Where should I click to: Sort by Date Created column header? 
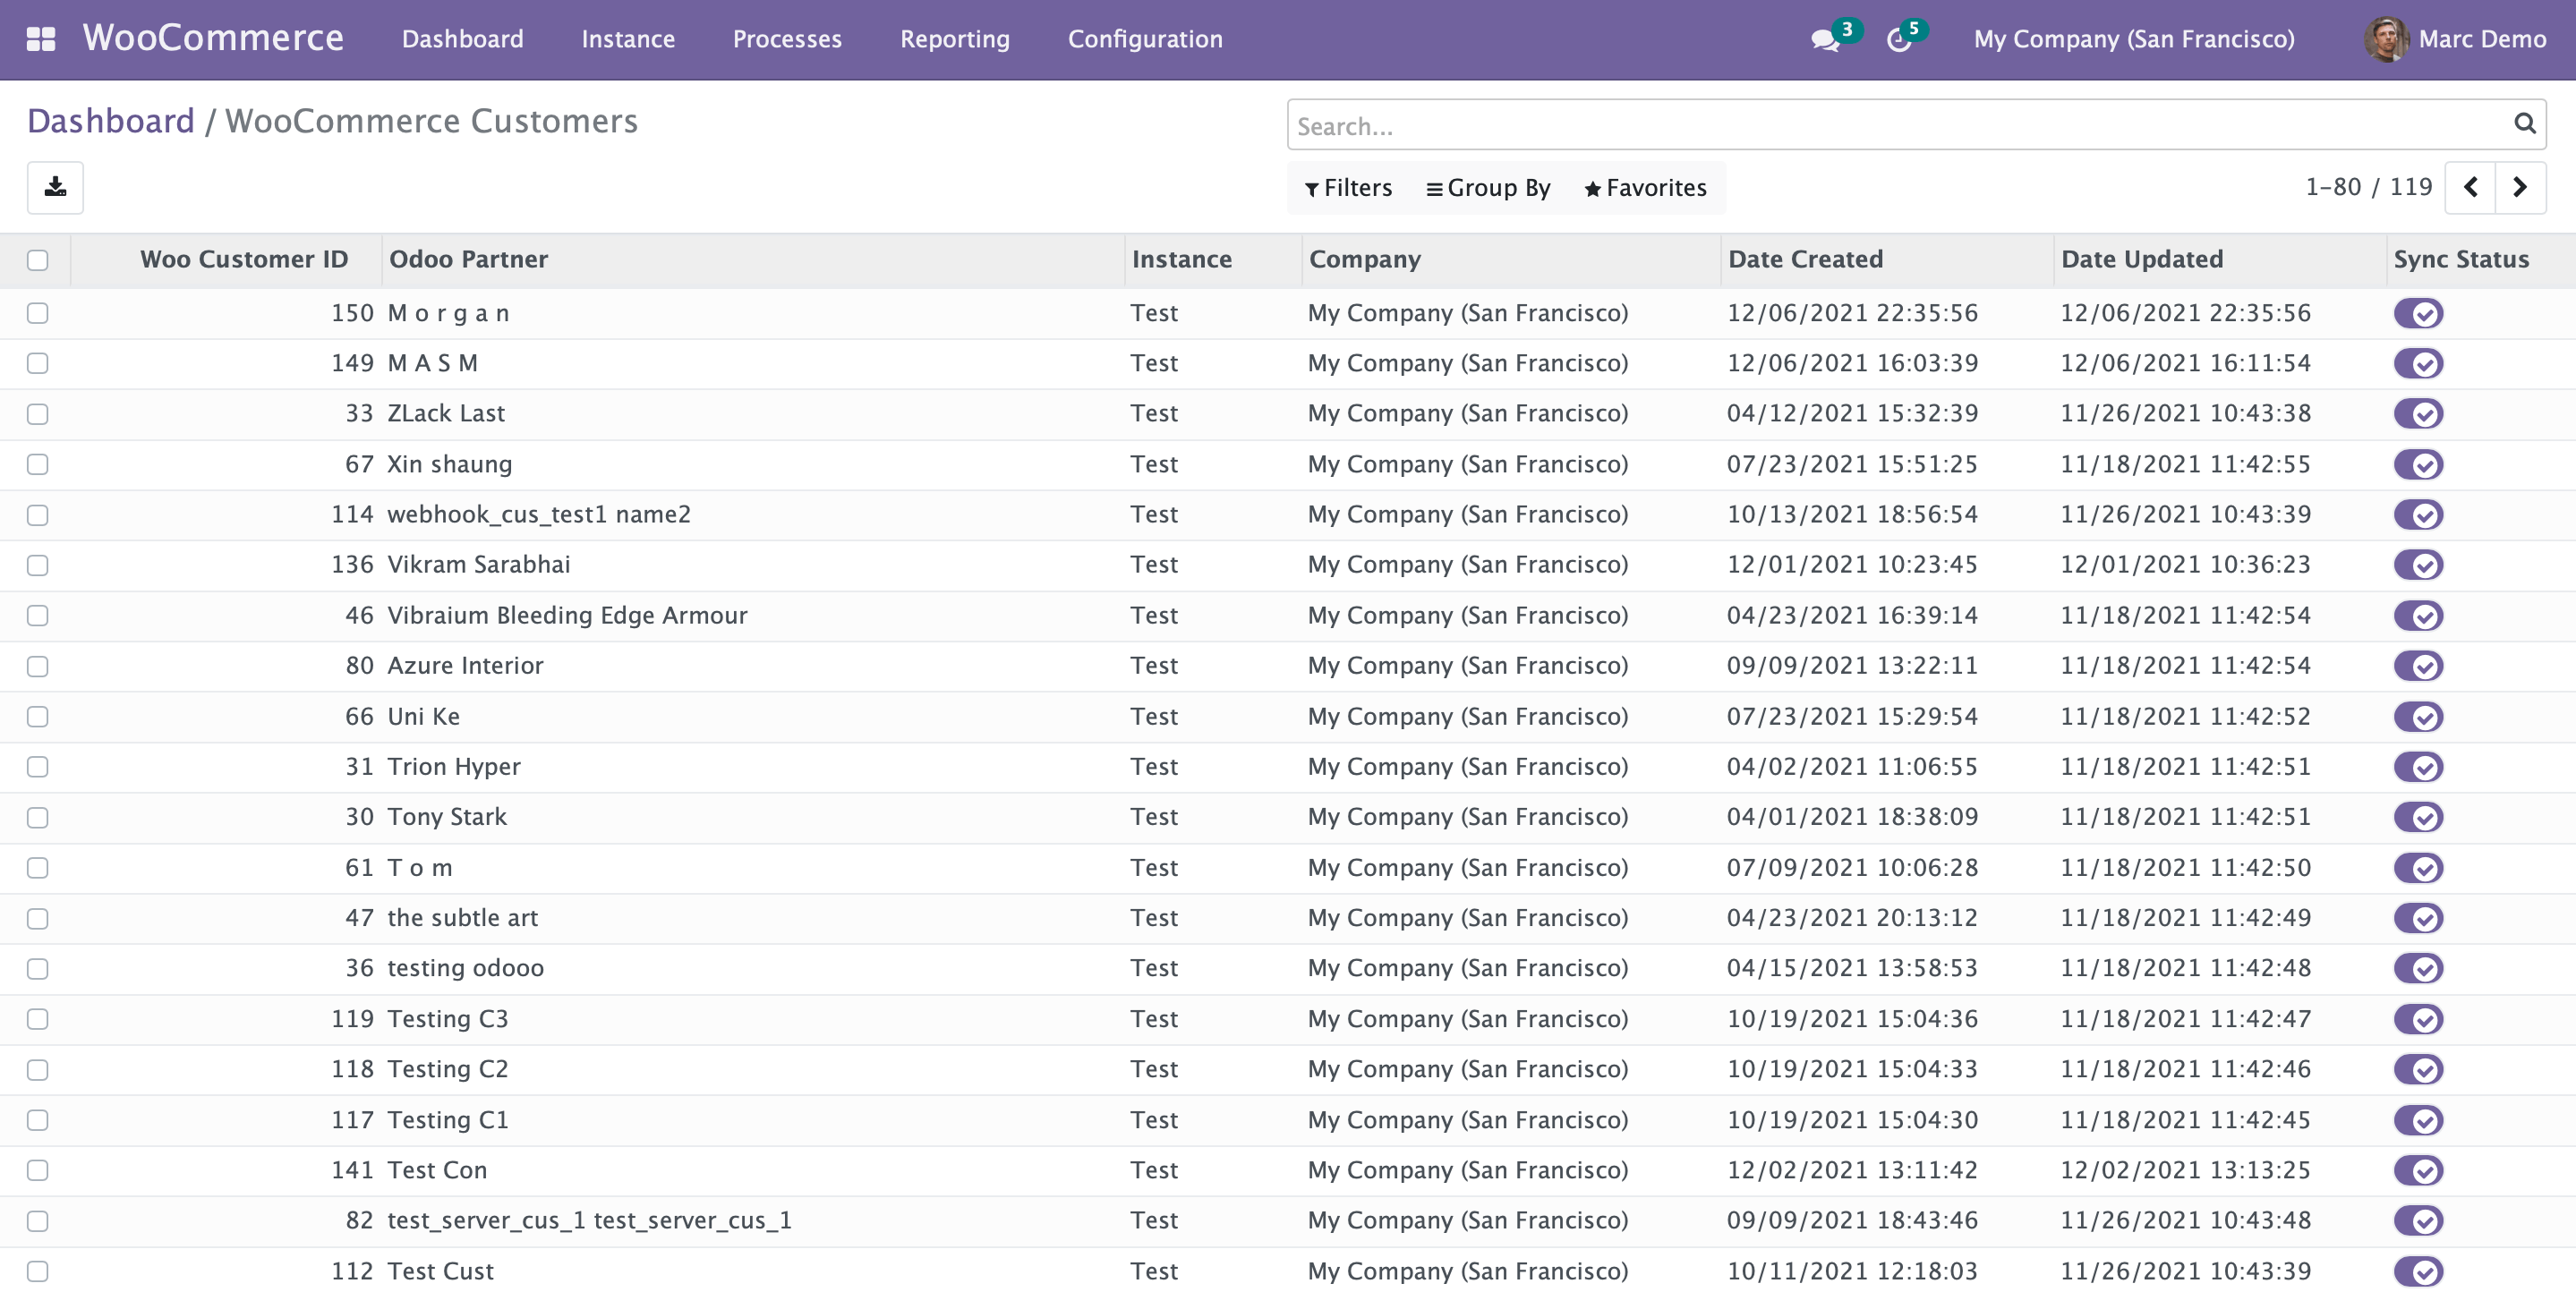point(1805,259)
